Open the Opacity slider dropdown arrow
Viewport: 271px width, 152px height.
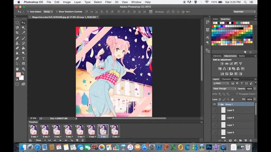[x=255, y=89]
